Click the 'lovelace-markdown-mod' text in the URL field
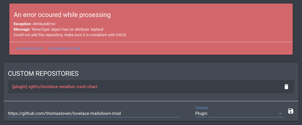Screen dimensions: 302x125 pos(99,114)
